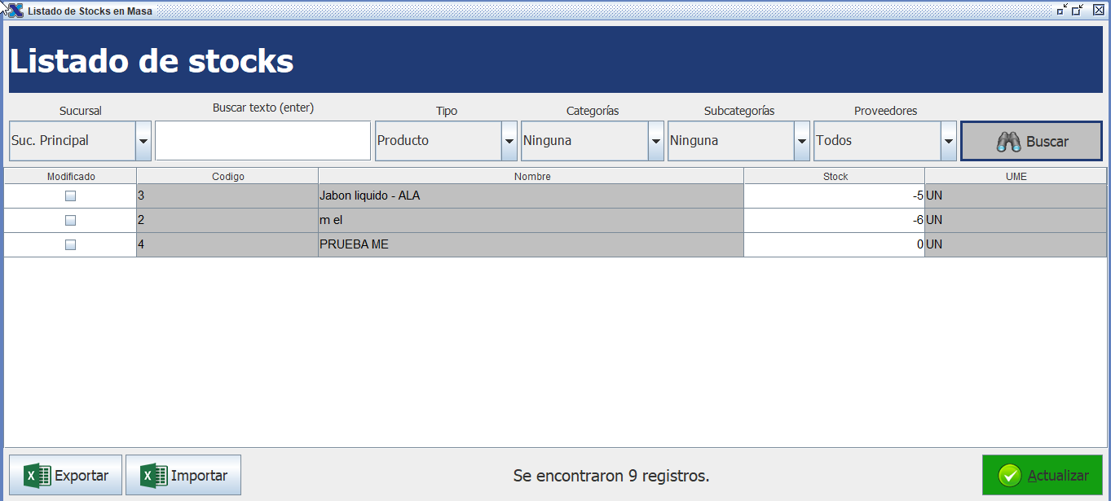
Task: Tick Modificado checkbox for Jabon liquido - ALA
Action: pyautogui.click(x=70, y=196)
